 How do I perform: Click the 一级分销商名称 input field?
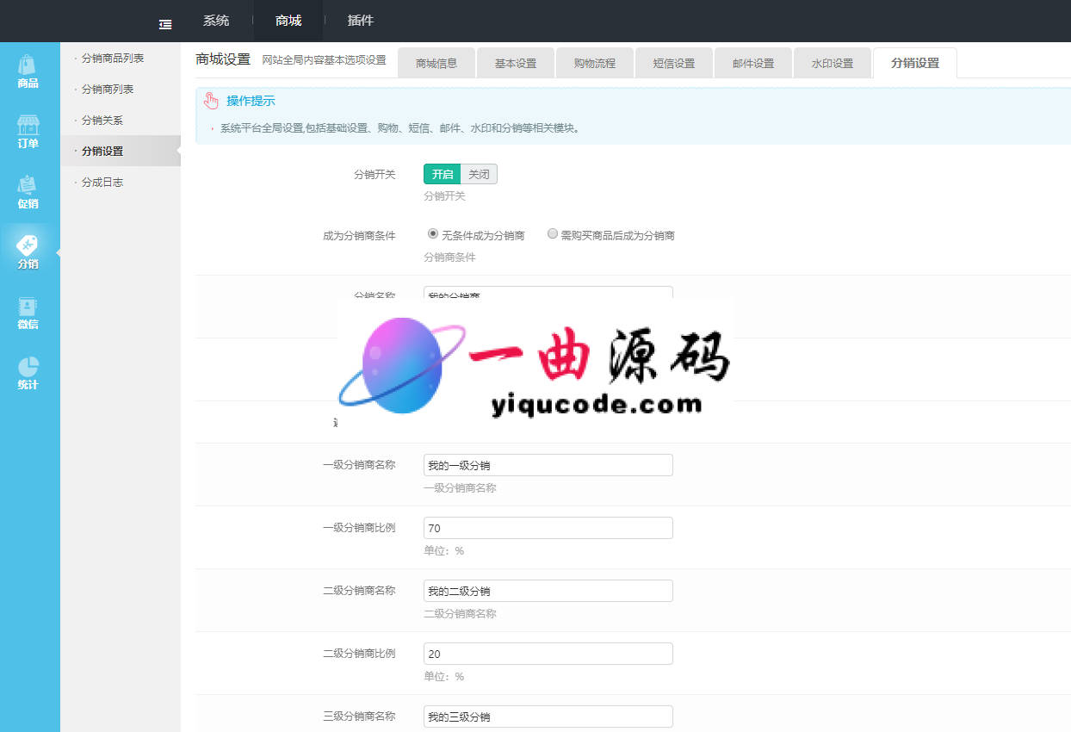(x=548, y=465)
